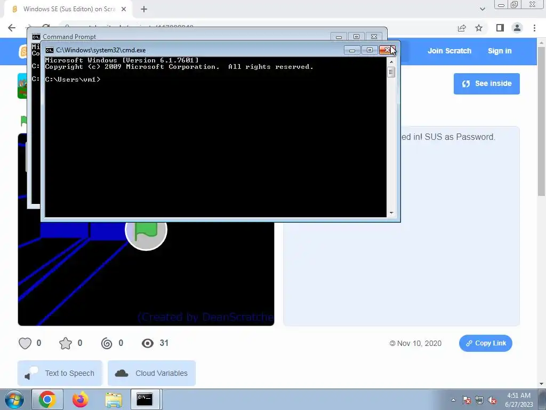This screenshot has width=546, height=410.
Task: Open the Cloud Variables extension chip
Action: pos(151,373)
